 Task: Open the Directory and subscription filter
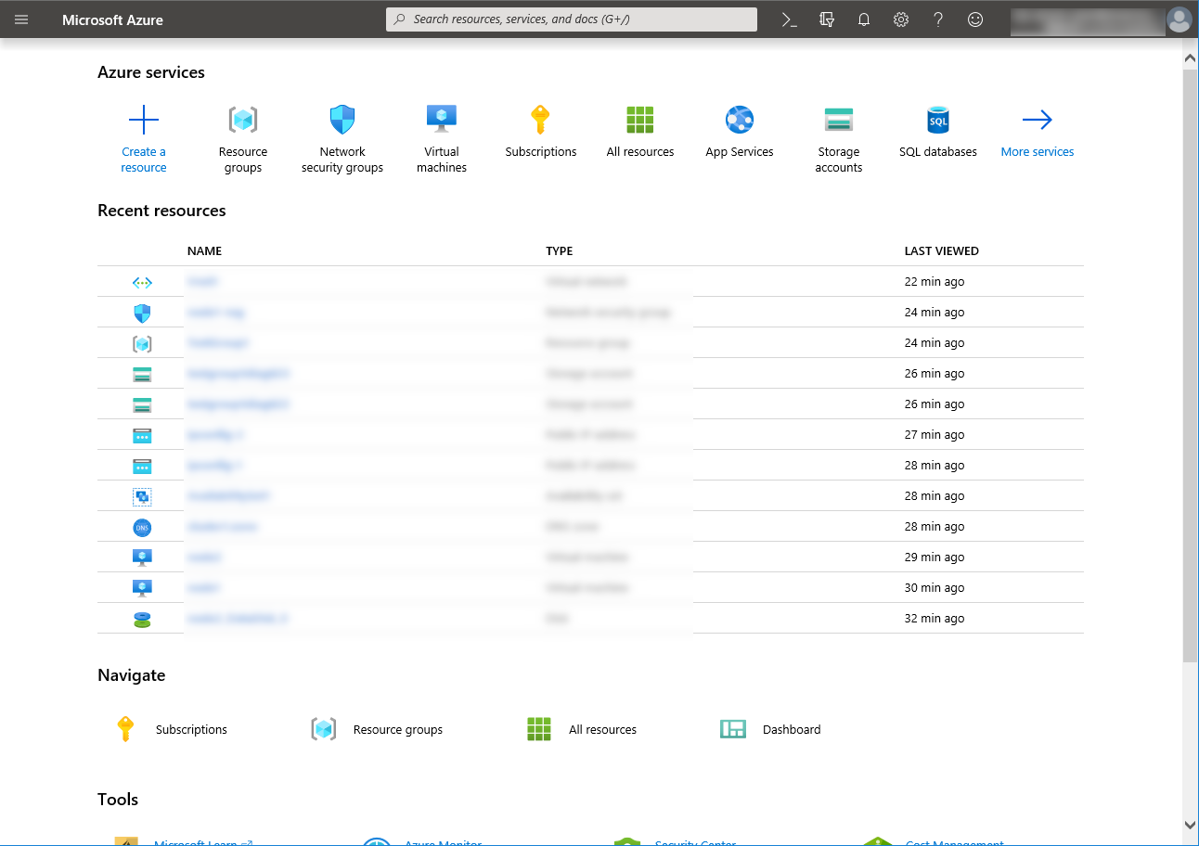coord(827,19)
